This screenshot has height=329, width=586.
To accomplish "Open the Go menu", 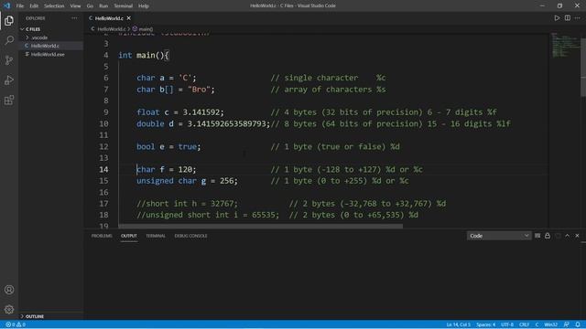I will (x=90, y=6).
